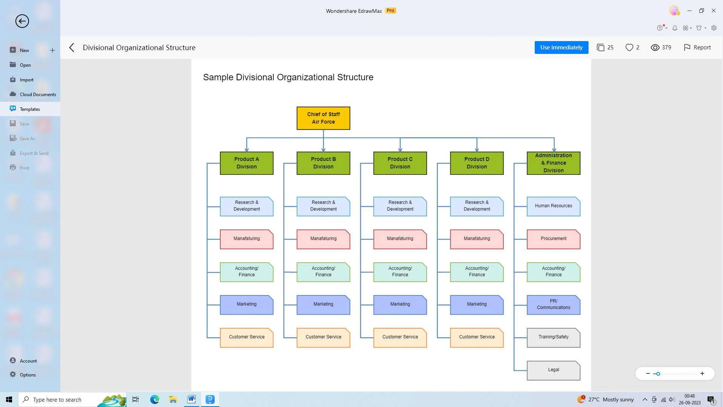Click the Use immediately button
This screenshot has height=407, width=723.
(561, 47)
